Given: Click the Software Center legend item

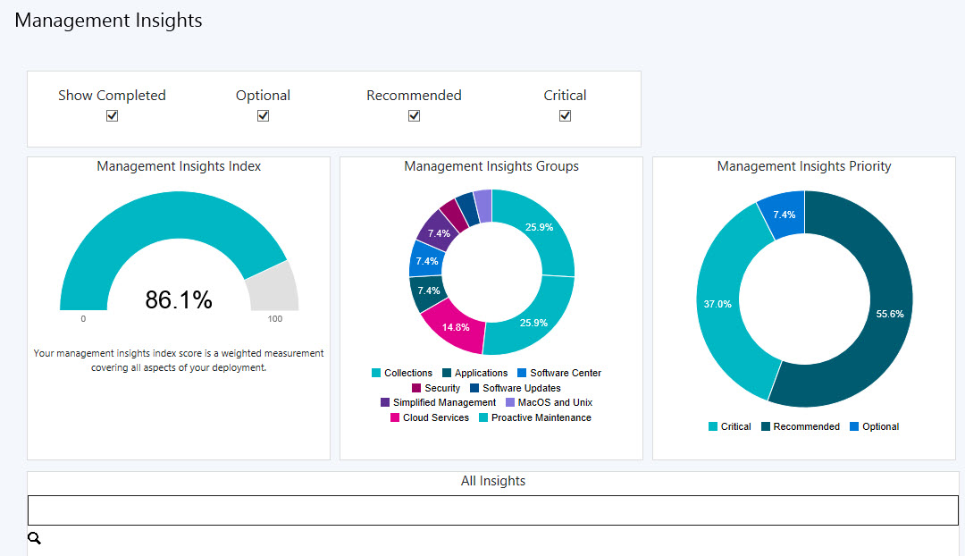Looking at the screenshot, I should [559, 373].
